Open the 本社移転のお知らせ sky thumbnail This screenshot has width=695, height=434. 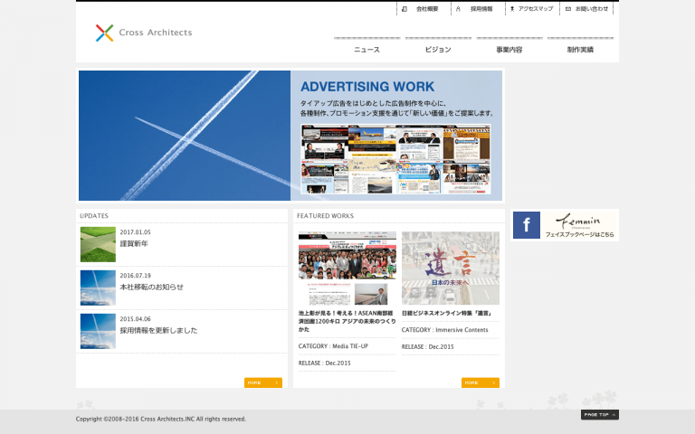click(98, 288)
